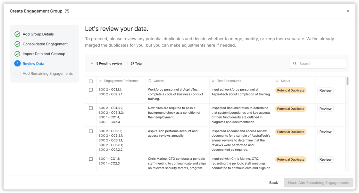Viewport: 359px width, 193px height.
Task: Click the 'SOC 2 - CC2.2.1' reference text
Action: pyautogui.click(x=110, y=94)
